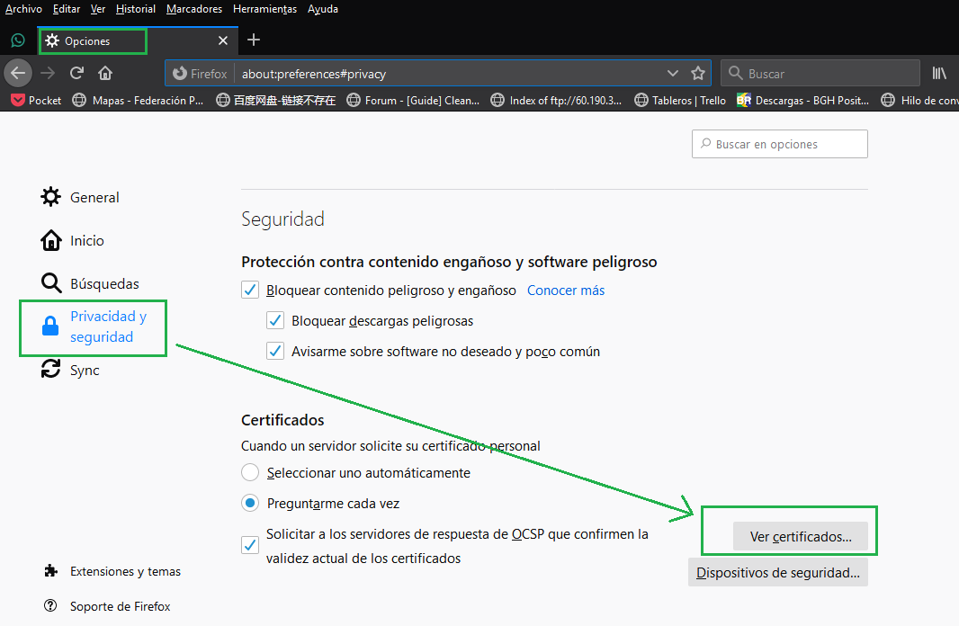Viewport: 959px width, 626px height.
Task: Open a new tab with the plus button
Action: [x=254, y=40]
